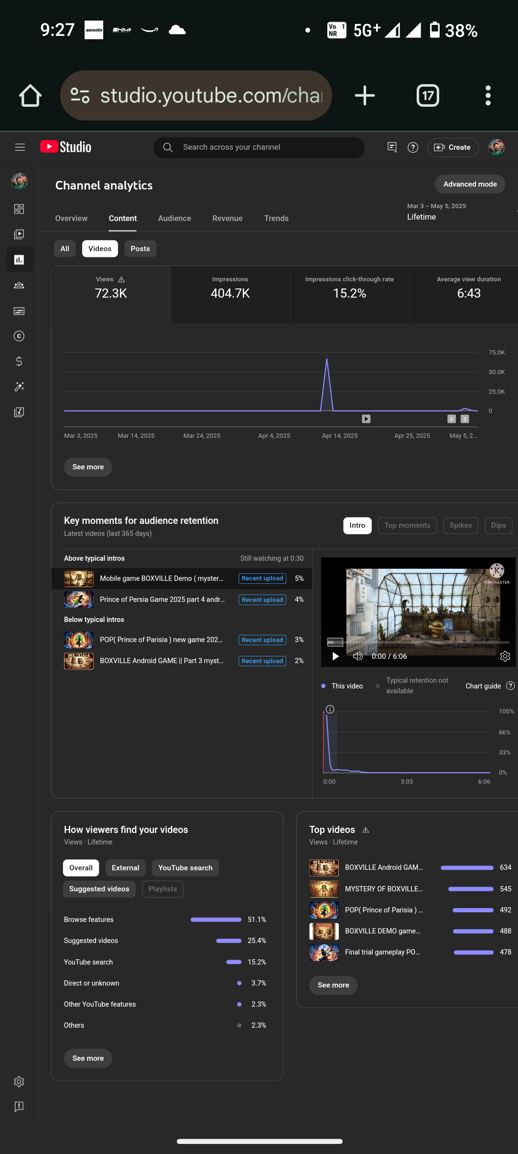Play the retention preview video
This screenshot has width=518, height=1154.
click(x=335, y=656)
